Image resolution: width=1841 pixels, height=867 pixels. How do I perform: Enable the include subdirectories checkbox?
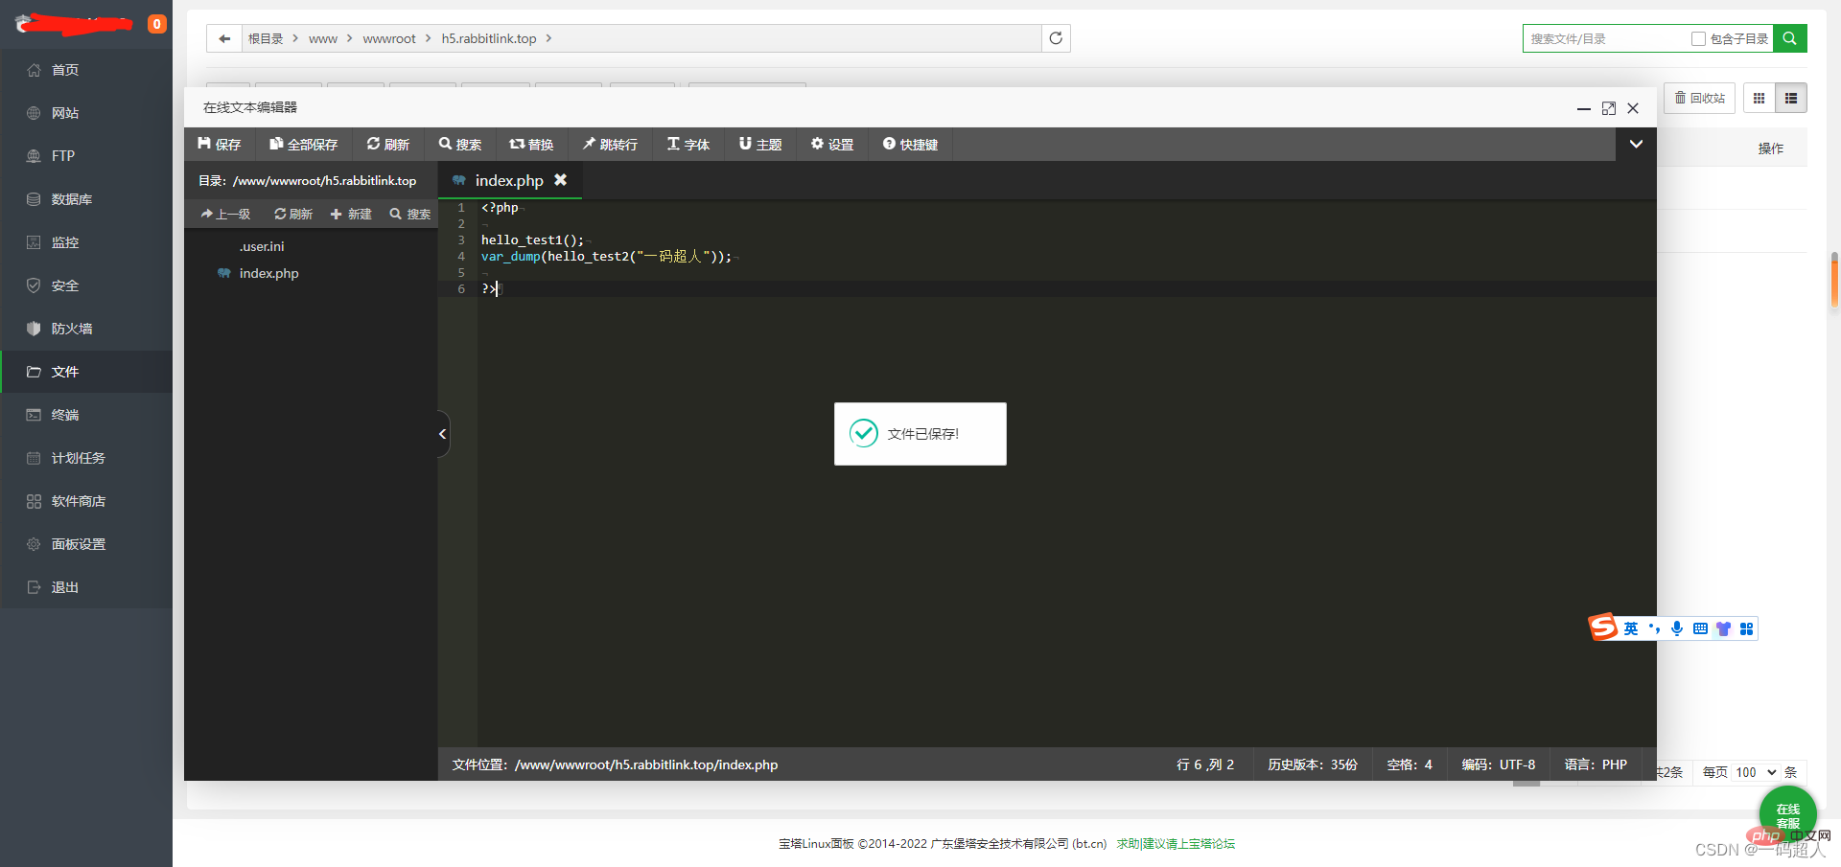1698,39
